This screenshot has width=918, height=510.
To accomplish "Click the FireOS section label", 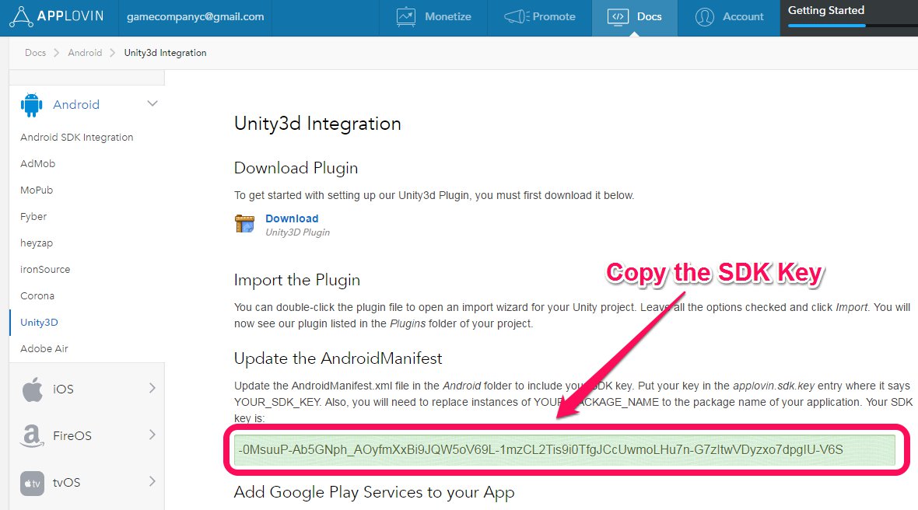I will click(72, 435).
